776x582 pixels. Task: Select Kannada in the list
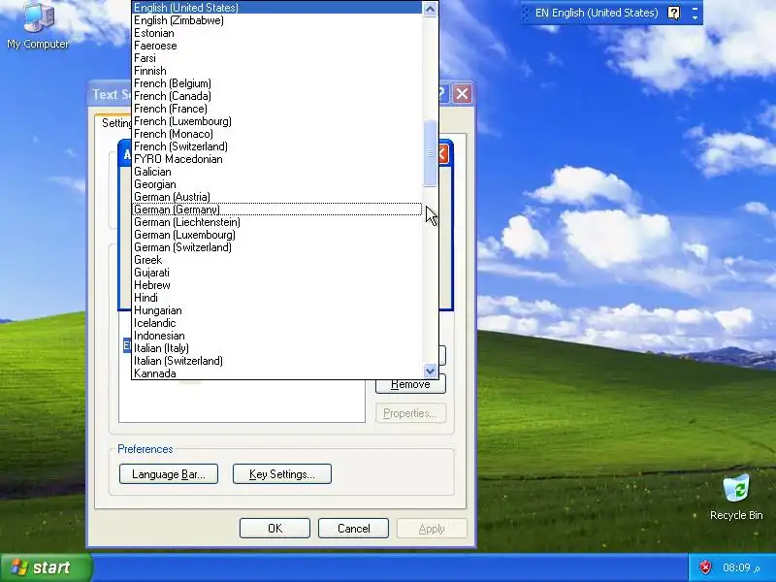pos(277,373)
